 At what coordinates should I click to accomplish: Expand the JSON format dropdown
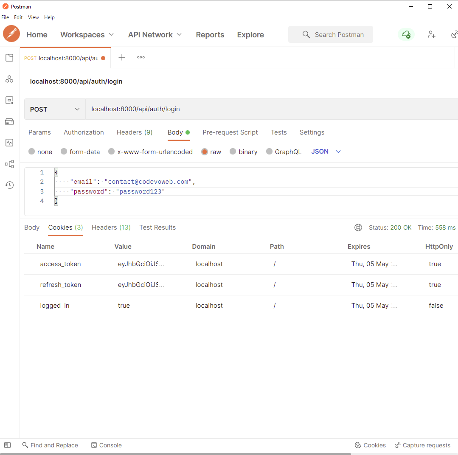pos(326,151)
